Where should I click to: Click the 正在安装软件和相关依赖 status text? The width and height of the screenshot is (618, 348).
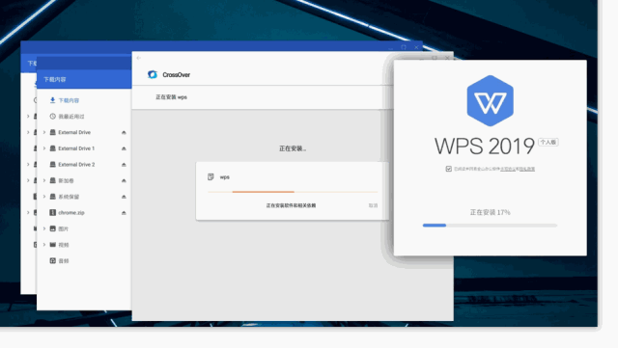point(291,205)
